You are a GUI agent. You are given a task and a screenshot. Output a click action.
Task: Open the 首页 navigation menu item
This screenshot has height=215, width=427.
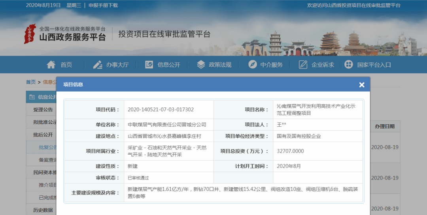pyautogui.click(x=66, y=65)
